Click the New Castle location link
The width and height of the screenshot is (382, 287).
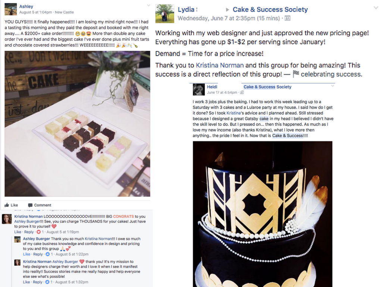coord(64,12)
